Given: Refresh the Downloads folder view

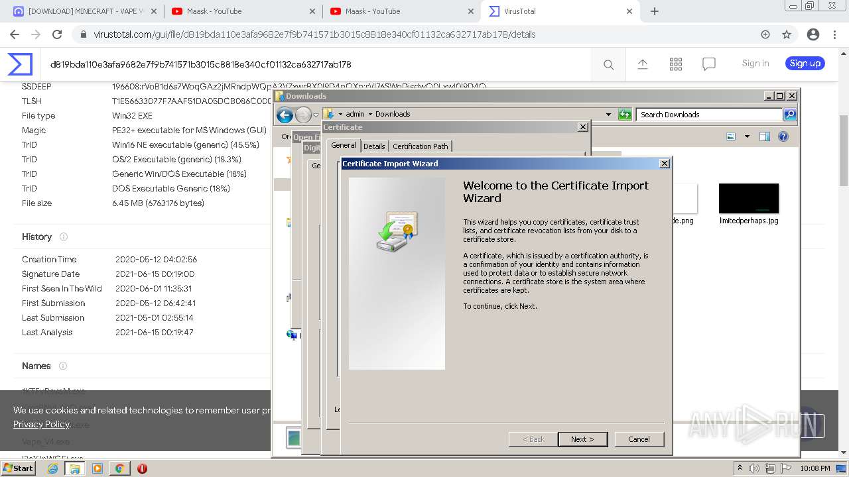Looking at the screenshot, I should point(625,115).
